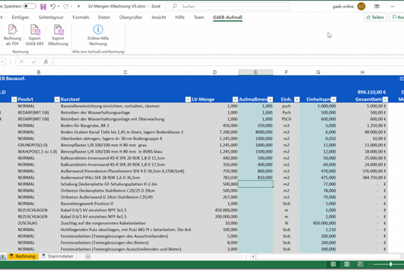Open the Formeln ribbon tab
Screen dimensions: 404x272
click(x=81, y=17)
